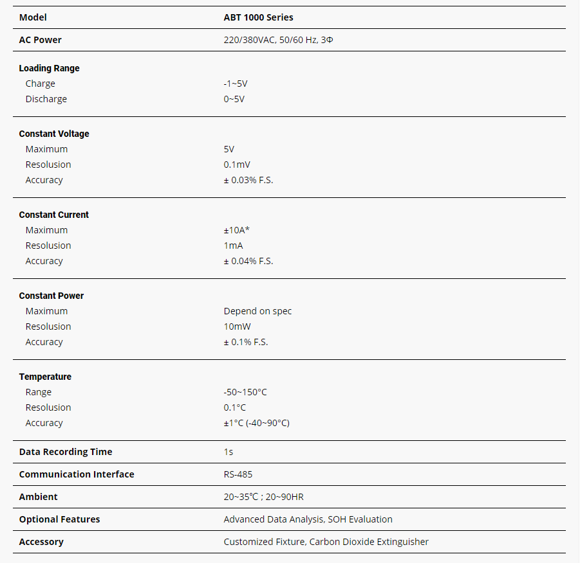The image size is (580, 563).
Task: Click the "Discharge" label under Loading Range
Action: pos(46,99)
